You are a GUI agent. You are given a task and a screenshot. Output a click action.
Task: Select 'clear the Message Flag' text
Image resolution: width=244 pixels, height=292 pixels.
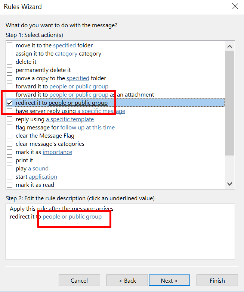pyautogui.click(x=45, y=136)
